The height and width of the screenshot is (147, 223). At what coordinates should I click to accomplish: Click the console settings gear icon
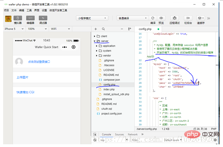point(215,140)
